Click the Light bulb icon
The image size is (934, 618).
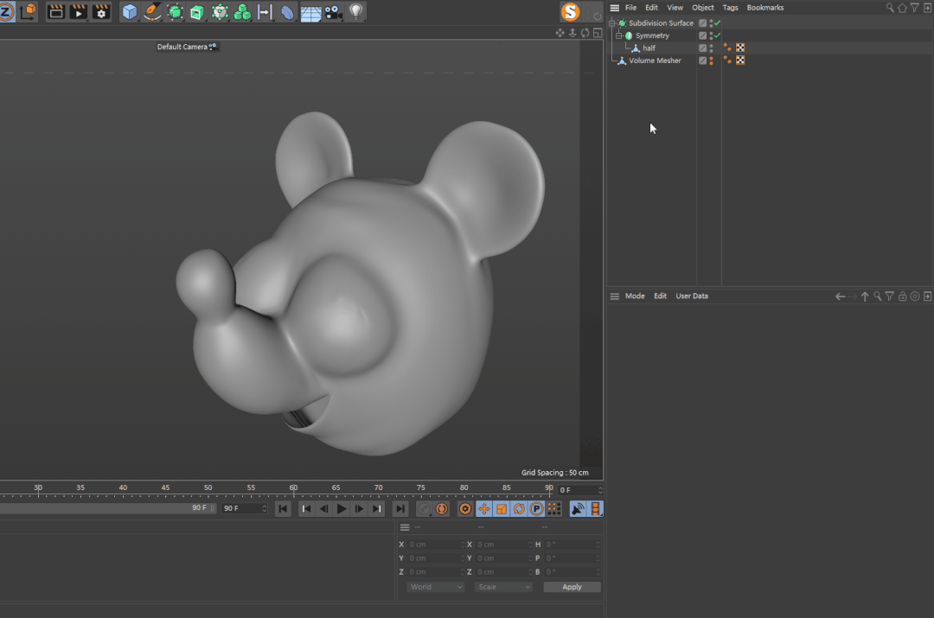coord(355,11)
